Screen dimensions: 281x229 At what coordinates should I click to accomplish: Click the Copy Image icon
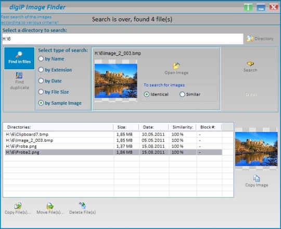[x=257, y=178]
